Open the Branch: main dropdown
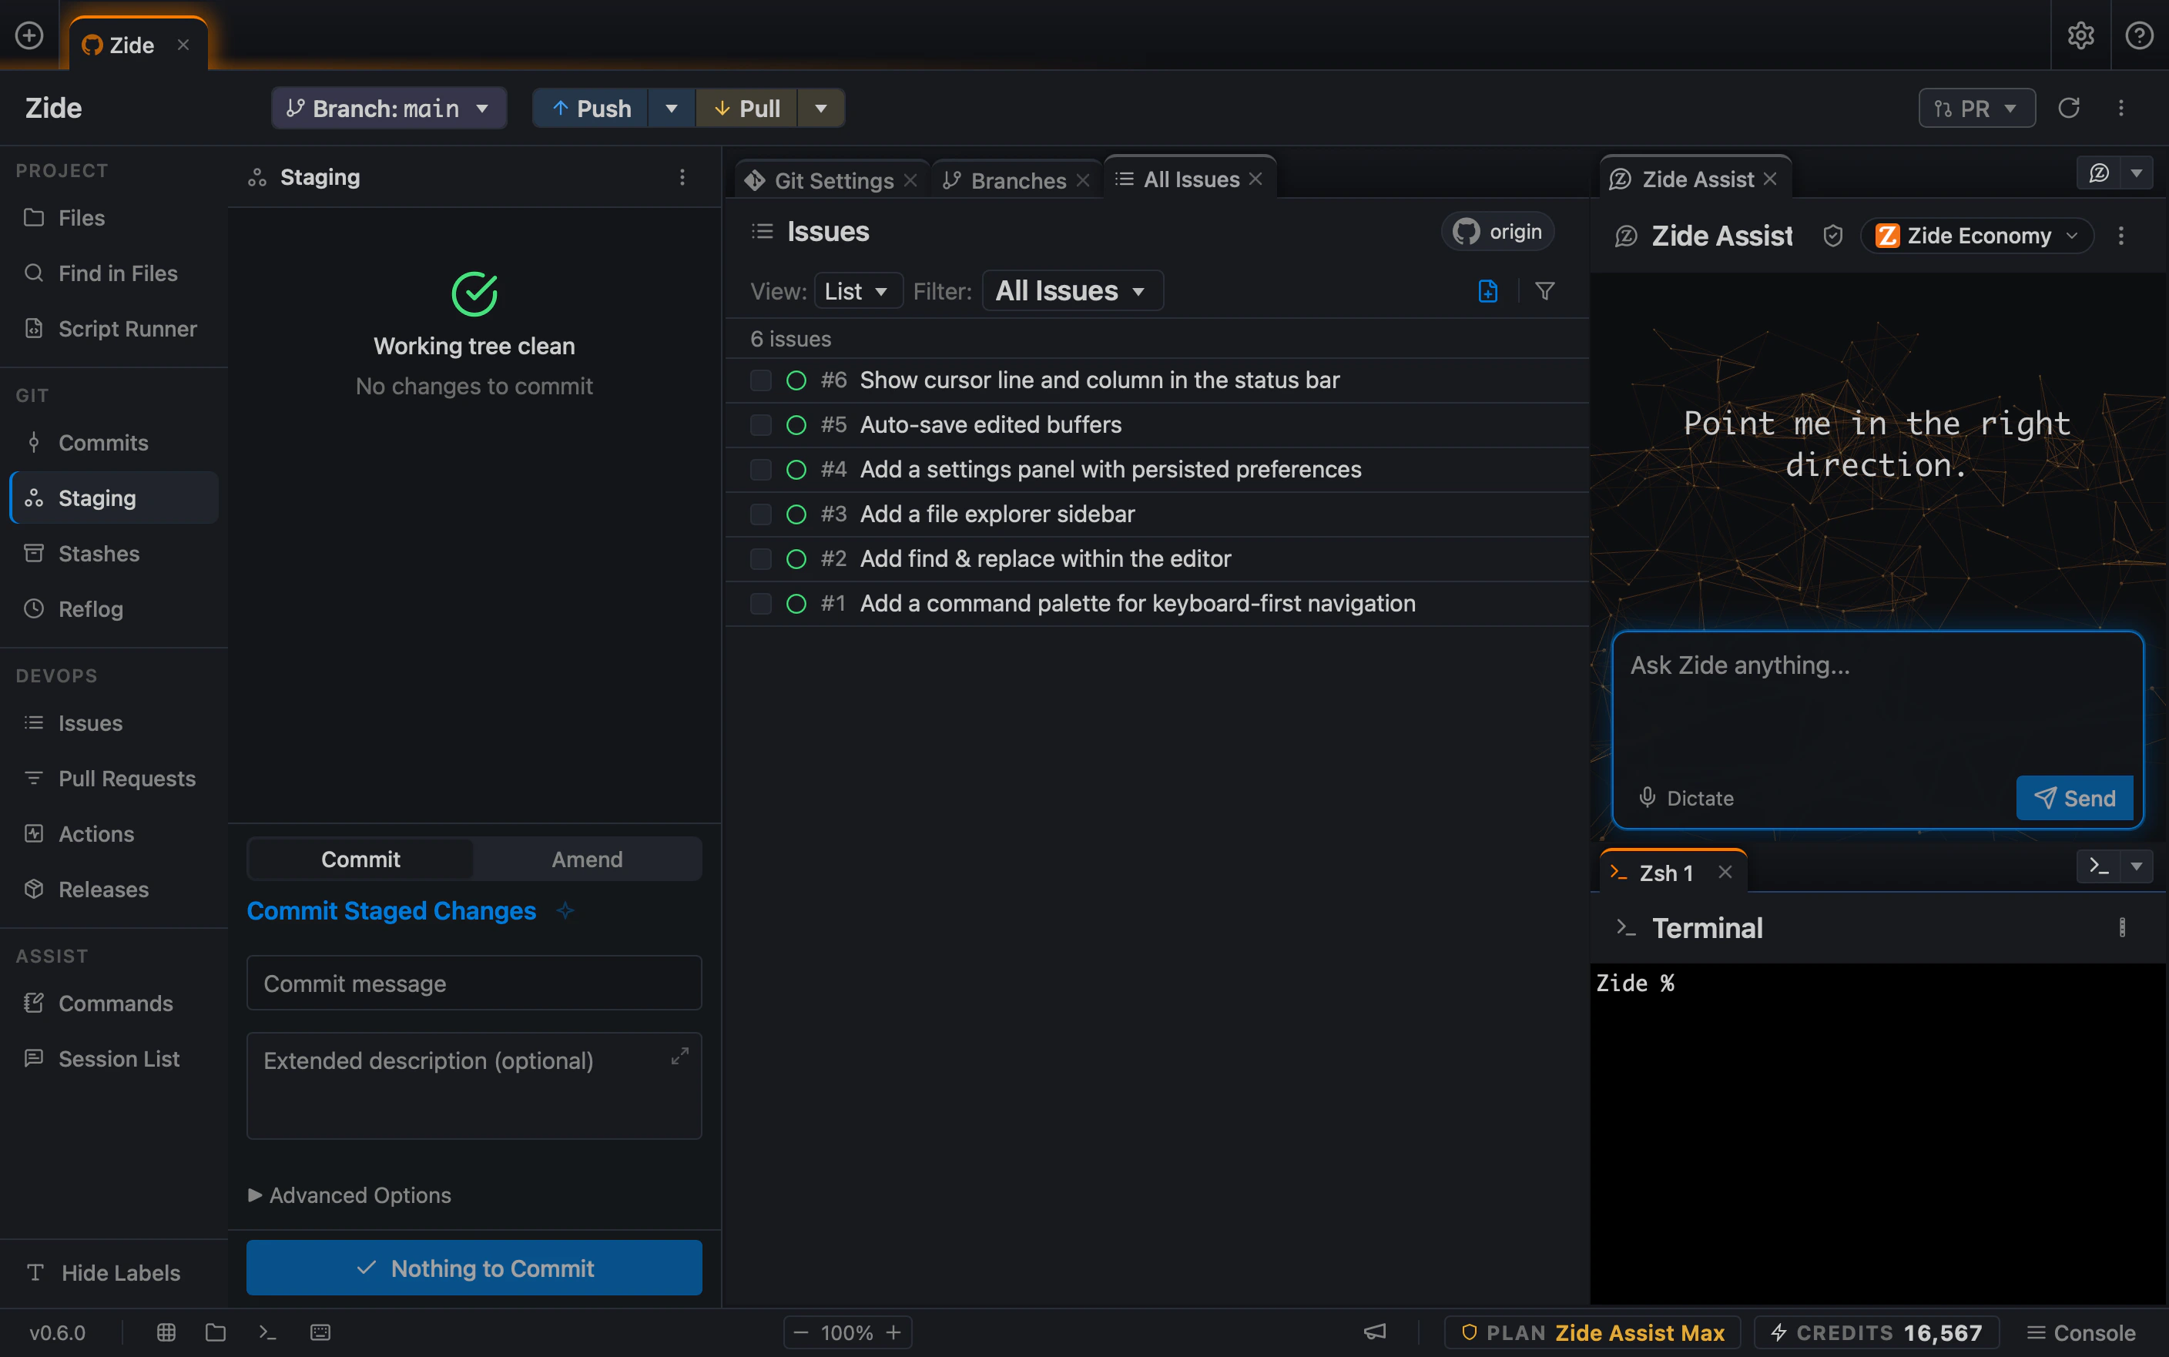The width and height of the screenshot is (2169, 1357). (x=388, y=108)
